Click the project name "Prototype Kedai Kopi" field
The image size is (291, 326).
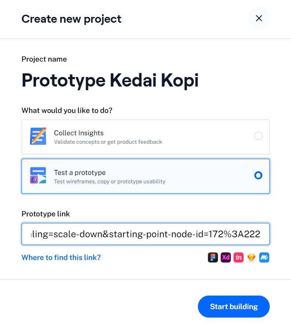coord(110,80)
